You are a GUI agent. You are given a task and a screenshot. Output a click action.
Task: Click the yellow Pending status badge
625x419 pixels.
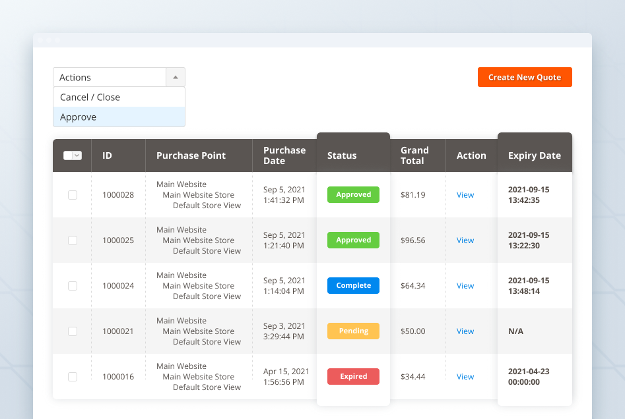[353, 331]
